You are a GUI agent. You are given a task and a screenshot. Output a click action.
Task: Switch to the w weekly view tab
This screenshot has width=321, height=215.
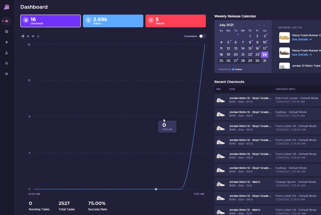(28, 36)
